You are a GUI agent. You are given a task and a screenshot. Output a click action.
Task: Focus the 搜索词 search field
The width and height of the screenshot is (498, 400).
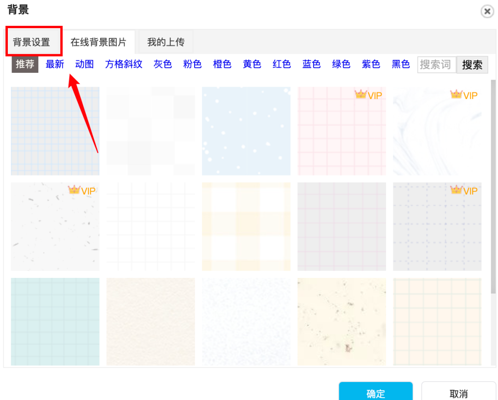[x=437, y=65]
